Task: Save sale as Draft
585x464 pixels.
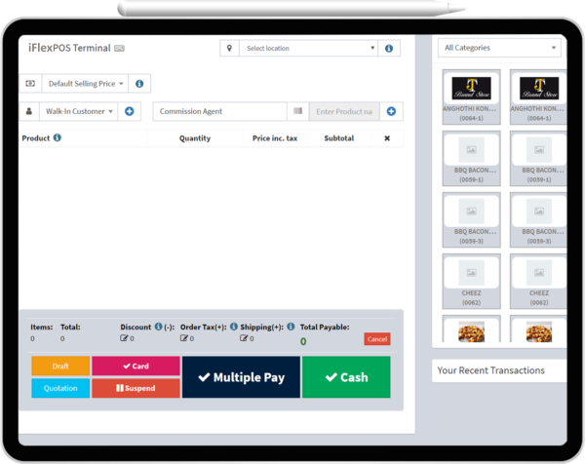Action: [x=60, y=366]
